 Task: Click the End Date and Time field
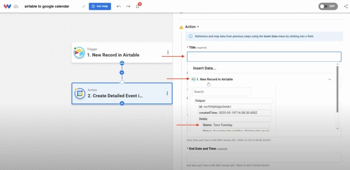coord(264,157)
